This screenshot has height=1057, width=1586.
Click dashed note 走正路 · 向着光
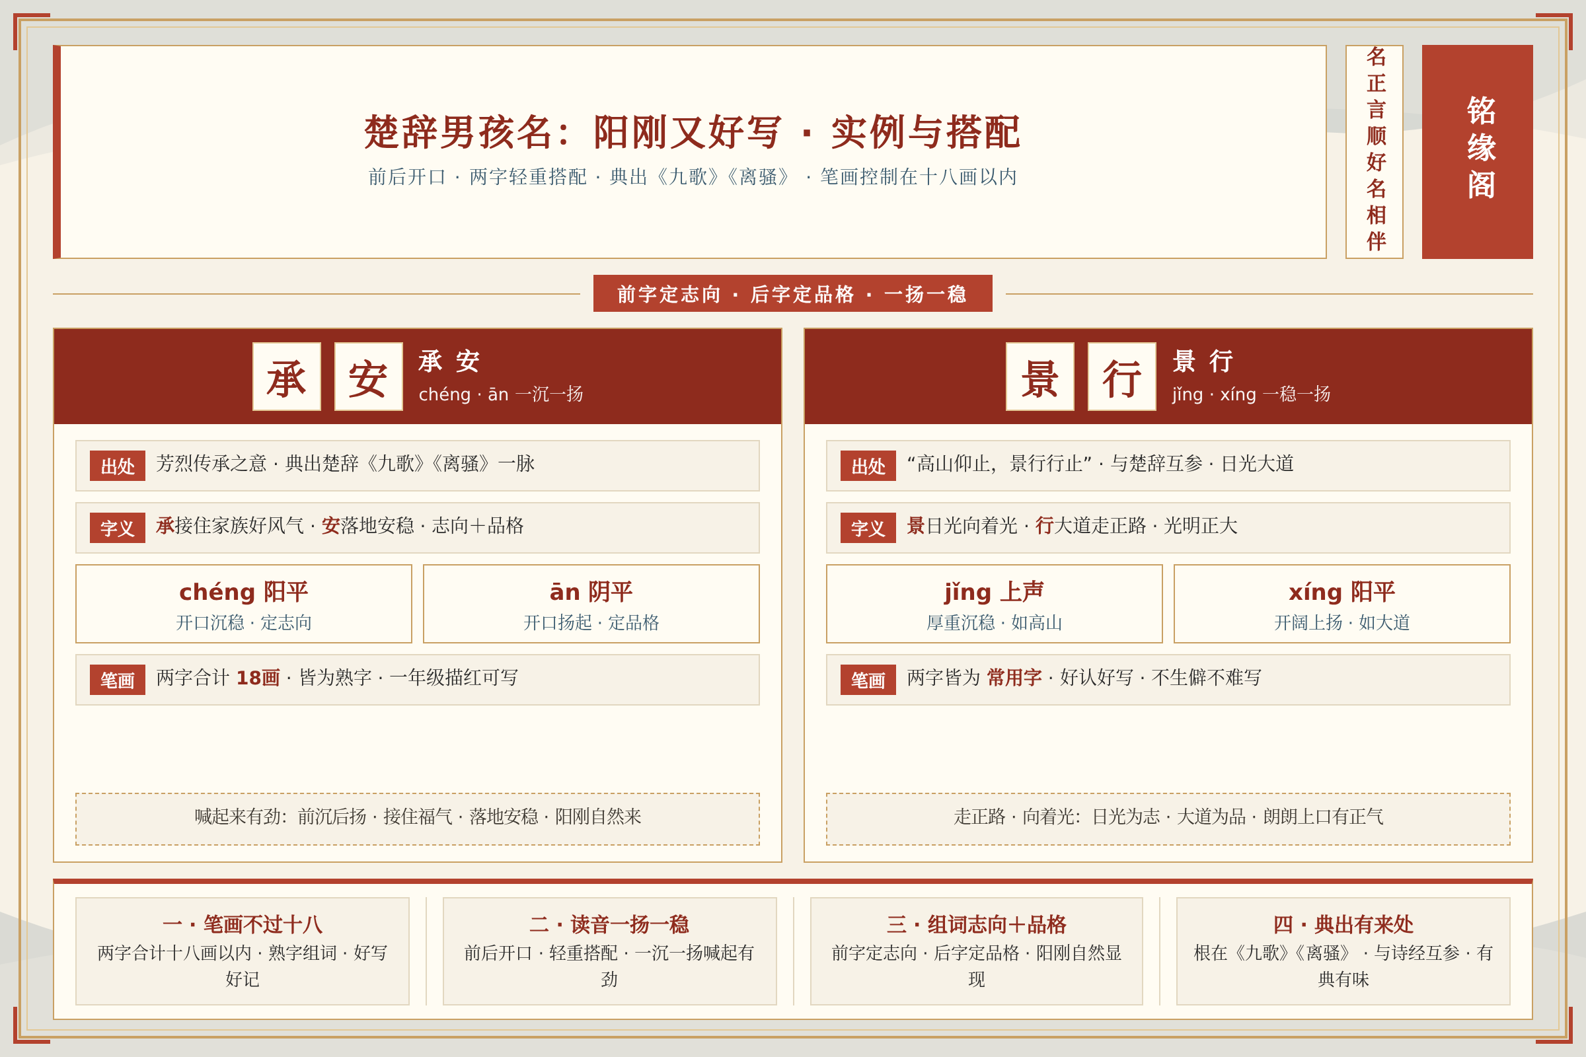[x=1168, y=819]
